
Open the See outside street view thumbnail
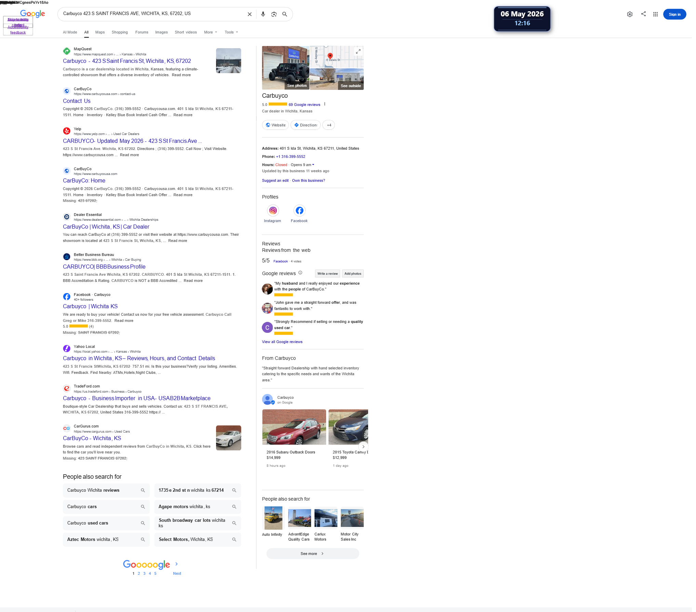click(x=337, y=79)
